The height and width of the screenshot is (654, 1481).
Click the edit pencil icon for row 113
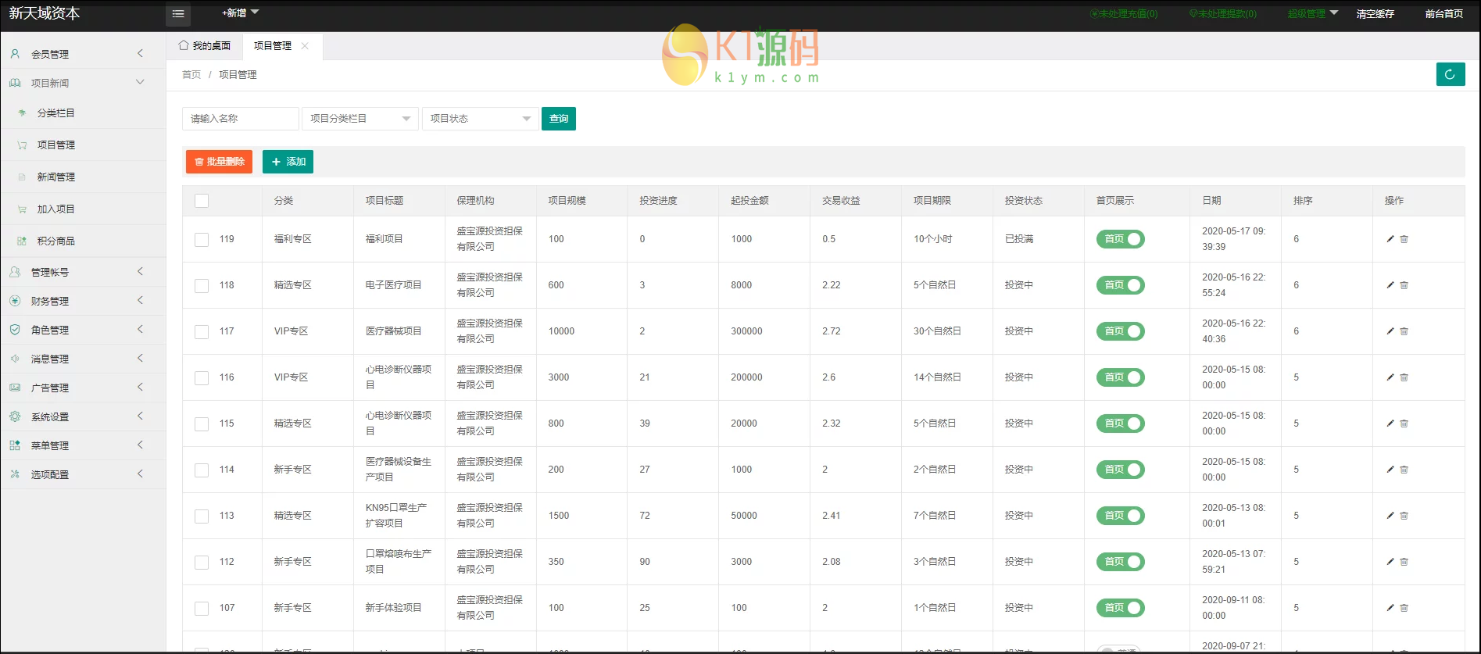click(1390, 516)
